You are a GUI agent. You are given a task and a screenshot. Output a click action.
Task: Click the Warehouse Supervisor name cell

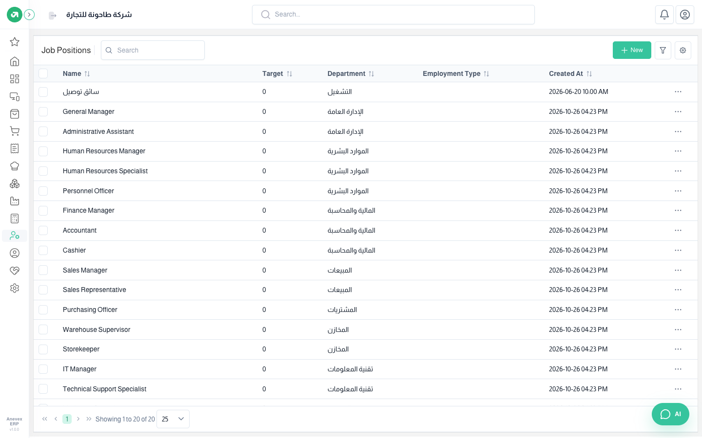[x=97, y=329]
